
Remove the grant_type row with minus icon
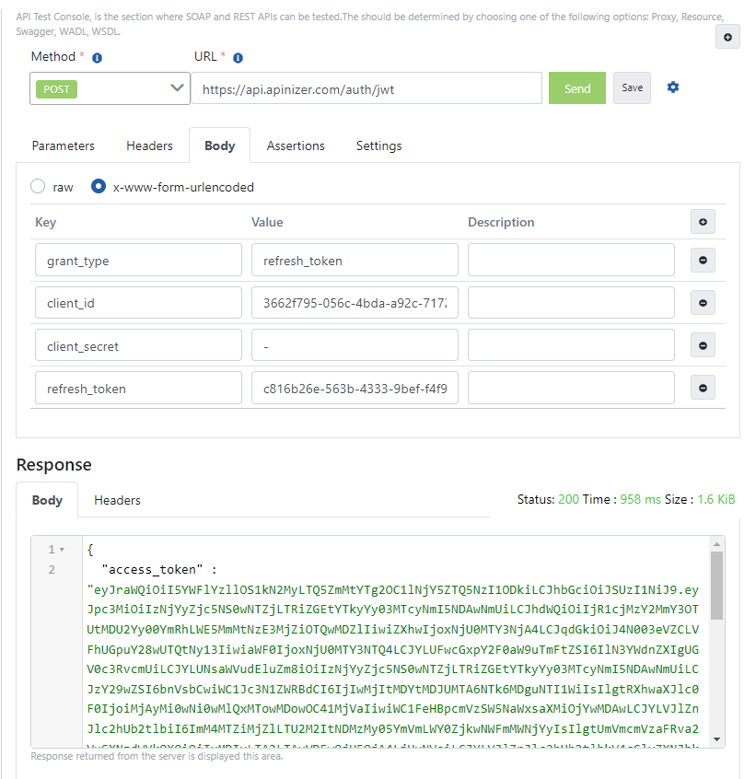coord(703,261)
